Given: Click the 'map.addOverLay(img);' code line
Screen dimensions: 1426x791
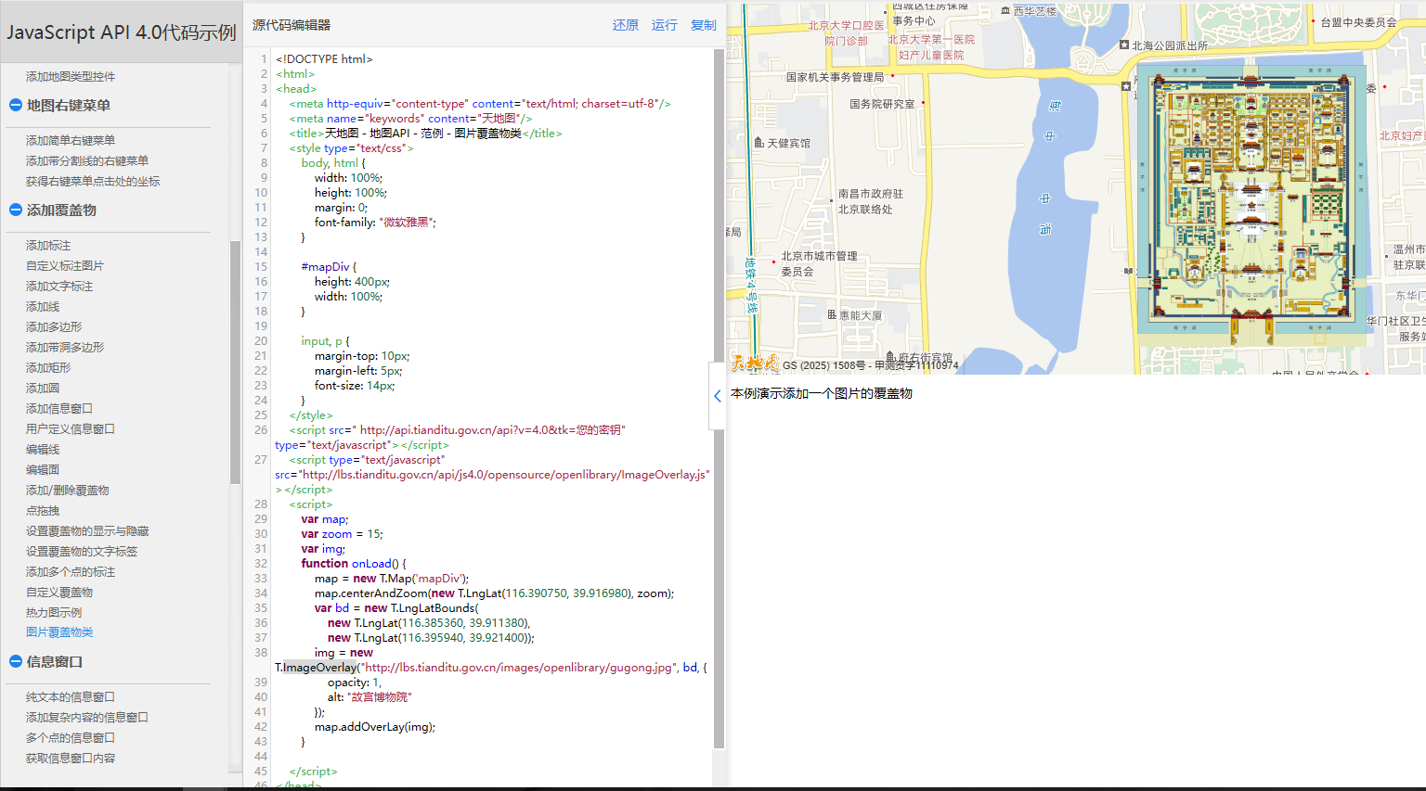Looking at the screenshot, I should click(375, 727).
